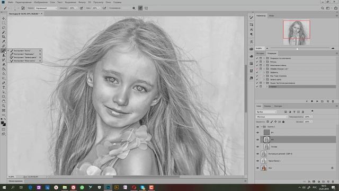Open the notification center on taskbar
Viewport: 339px width, 191px height.
pos(333,187)
